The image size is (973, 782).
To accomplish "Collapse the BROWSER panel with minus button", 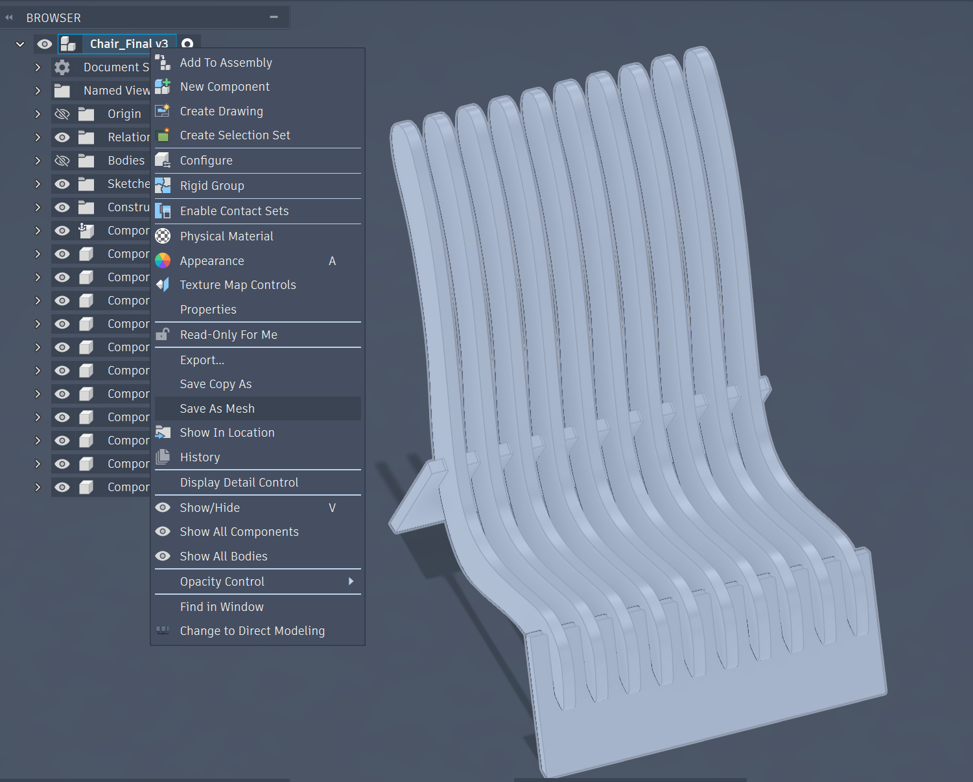I will pyautogui.click(x=274, y=17).
